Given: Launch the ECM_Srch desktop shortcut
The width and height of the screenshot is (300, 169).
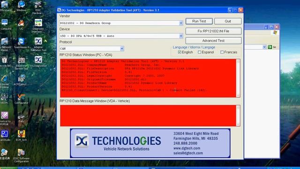Looking at the screenshot, I should (21, 136).
